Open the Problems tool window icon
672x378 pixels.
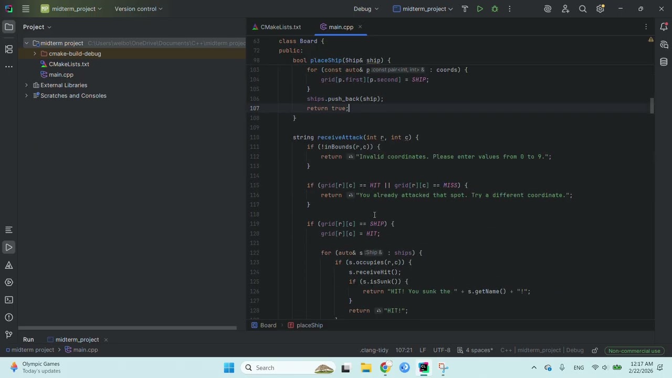tap(9, 317)
